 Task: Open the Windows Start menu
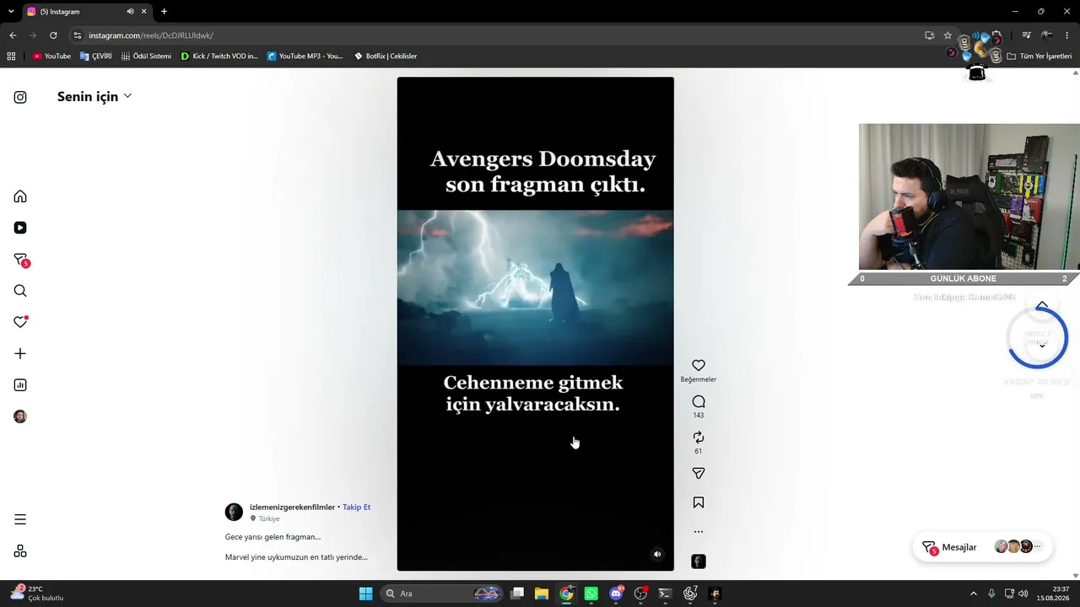click(365, 594)
